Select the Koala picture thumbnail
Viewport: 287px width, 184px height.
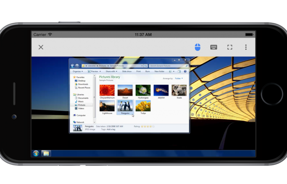click(179, 90)
